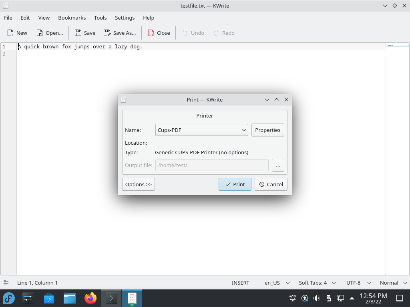Viewport: 410px width, 307px height.
Task: Open the Dolphin file manager from taskbar
Action: click(70, 298)
